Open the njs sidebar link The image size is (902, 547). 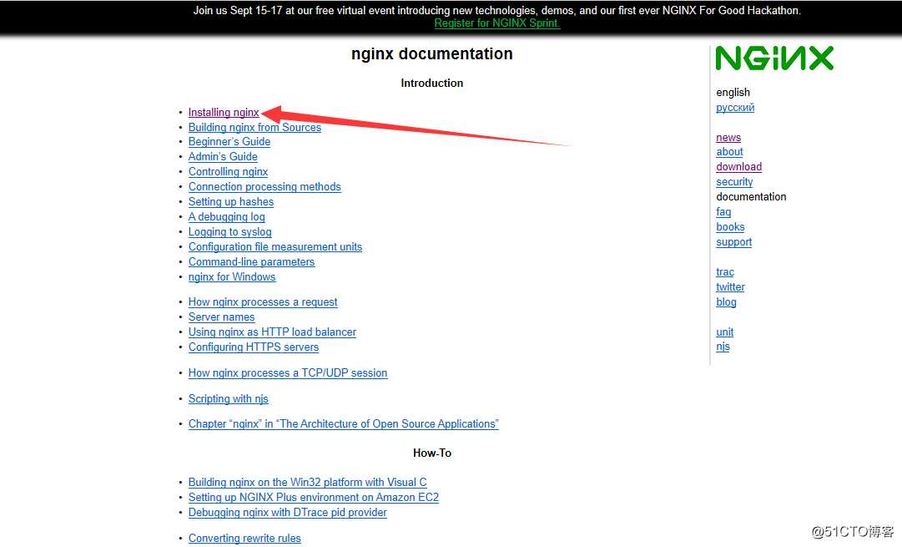pos(723,347)
